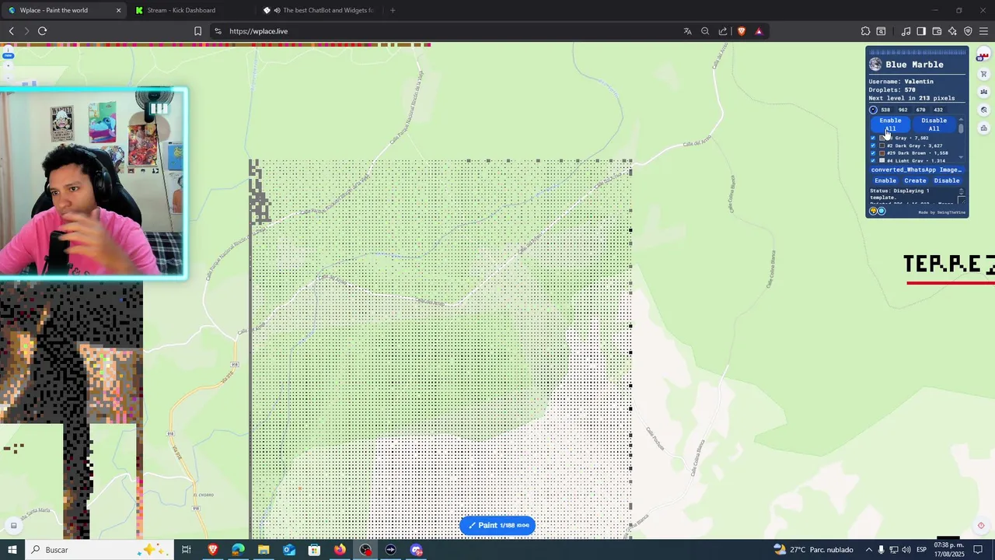The height and width of the screenshot is (560, 995).
Task: Click coordinate field showing 962
Action: click(903, 110)
